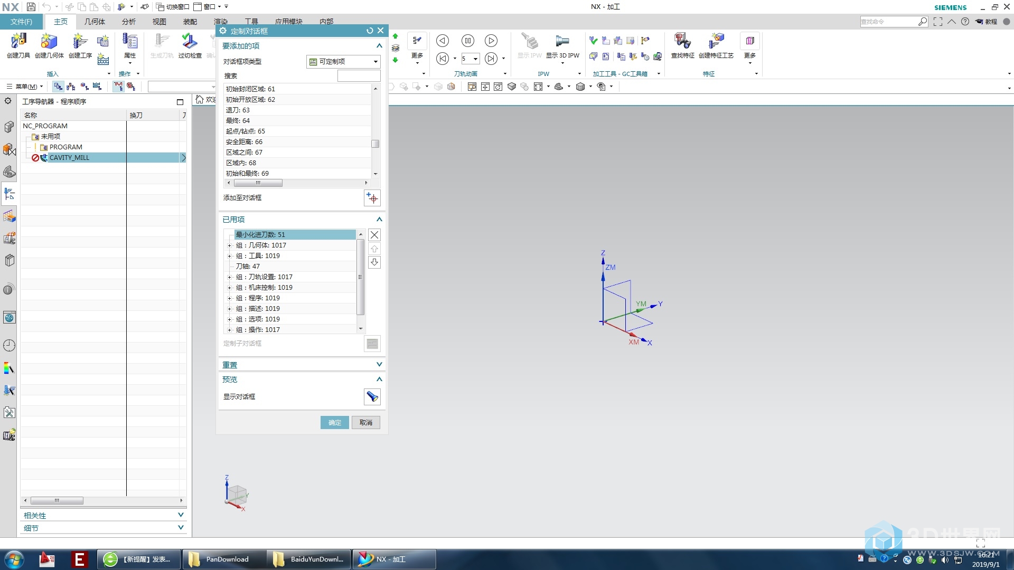Open PanDownload from the taskbar
The image size is (1014, 570).
point(226,559)
